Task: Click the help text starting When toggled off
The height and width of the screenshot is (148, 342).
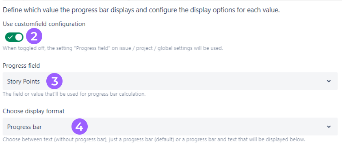Action: tap(113, 48)
